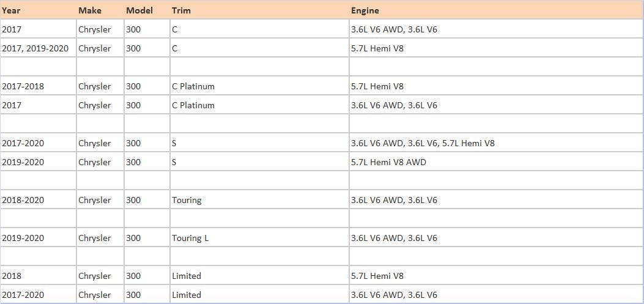Select the "5.7L Hemi V8 AWD" engine cell
644x304 pixels.
pos(388,162)
